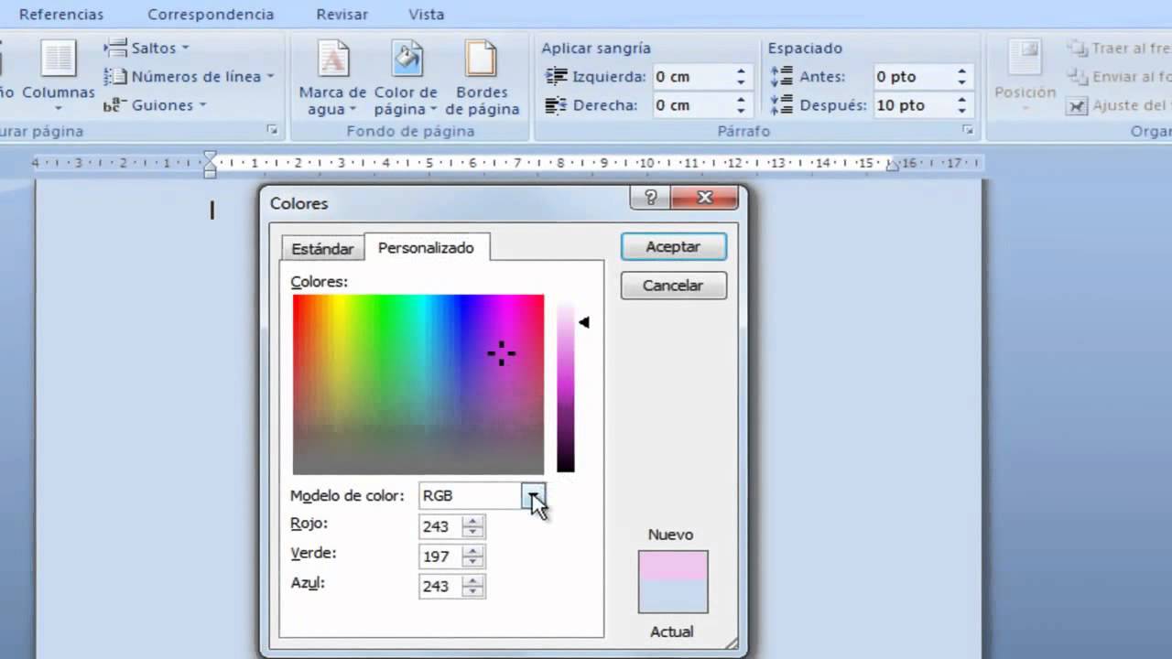Viewport: 1172px width, 659px height.
Task: Adjust the Después spacing spinner
Action: 961,105
